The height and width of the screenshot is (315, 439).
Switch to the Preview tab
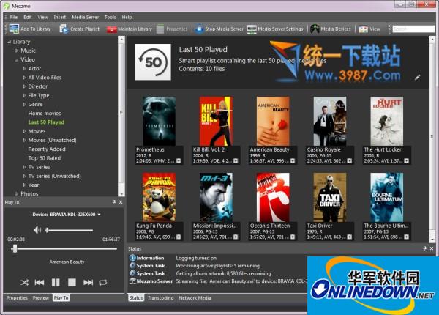pyautogui.click(x=40, y=298)
